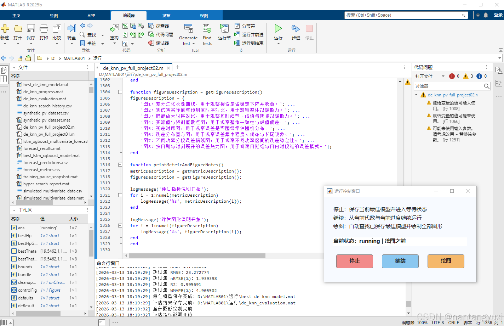The height and width of the screenshot is (326, 504).
Task: Click the 重构 (Refactor) fx icon
Action: [114, 28]
